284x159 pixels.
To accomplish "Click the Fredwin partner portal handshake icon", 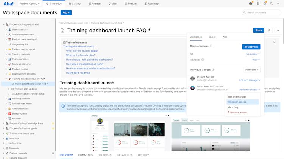I will 10,49.
